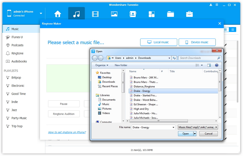The height and width of the screenshot is (156, 243).
Task: Switch to list view toggle
Action: (233, 30)
